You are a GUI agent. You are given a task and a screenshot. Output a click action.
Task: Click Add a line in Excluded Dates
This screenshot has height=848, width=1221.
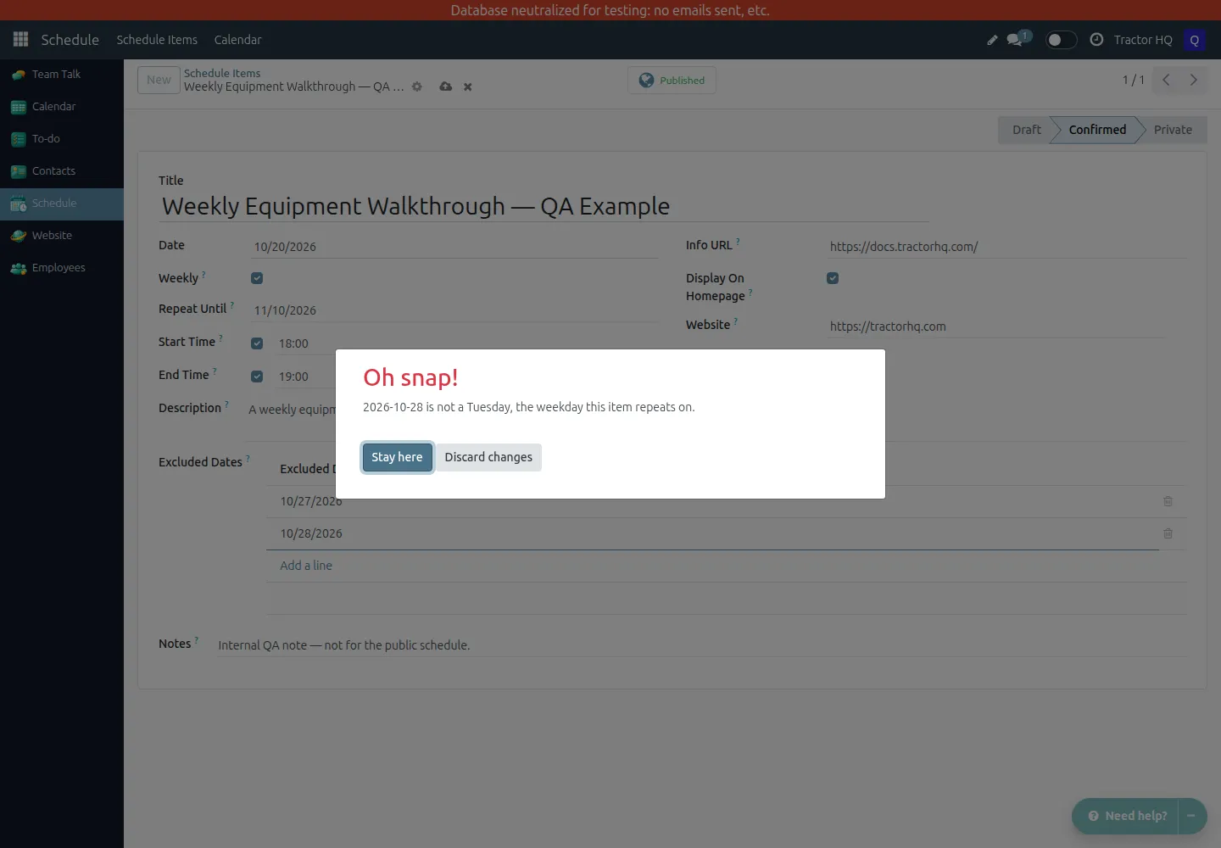[x=306, y=566]
